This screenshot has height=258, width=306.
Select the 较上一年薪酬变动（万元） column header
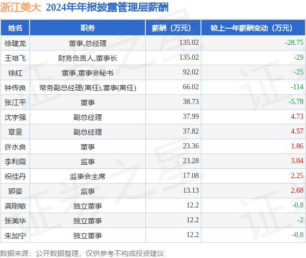coord(253,28)
